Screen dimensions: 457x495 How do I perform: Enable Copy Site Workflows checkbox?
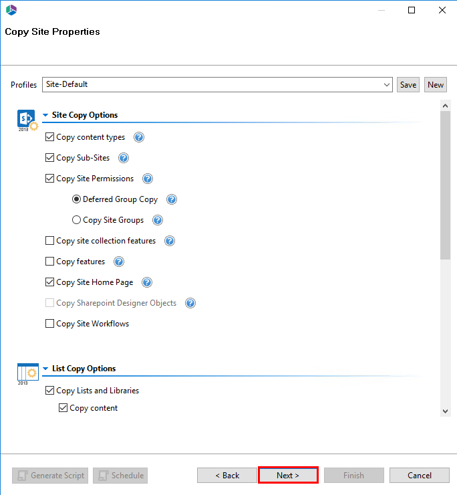(x=50, y=324)
